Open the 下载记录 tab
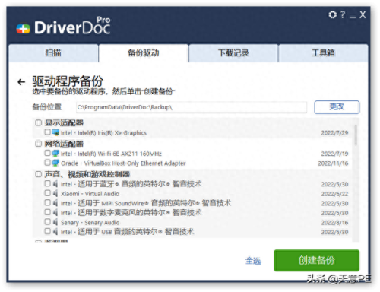 click(233, 53)
